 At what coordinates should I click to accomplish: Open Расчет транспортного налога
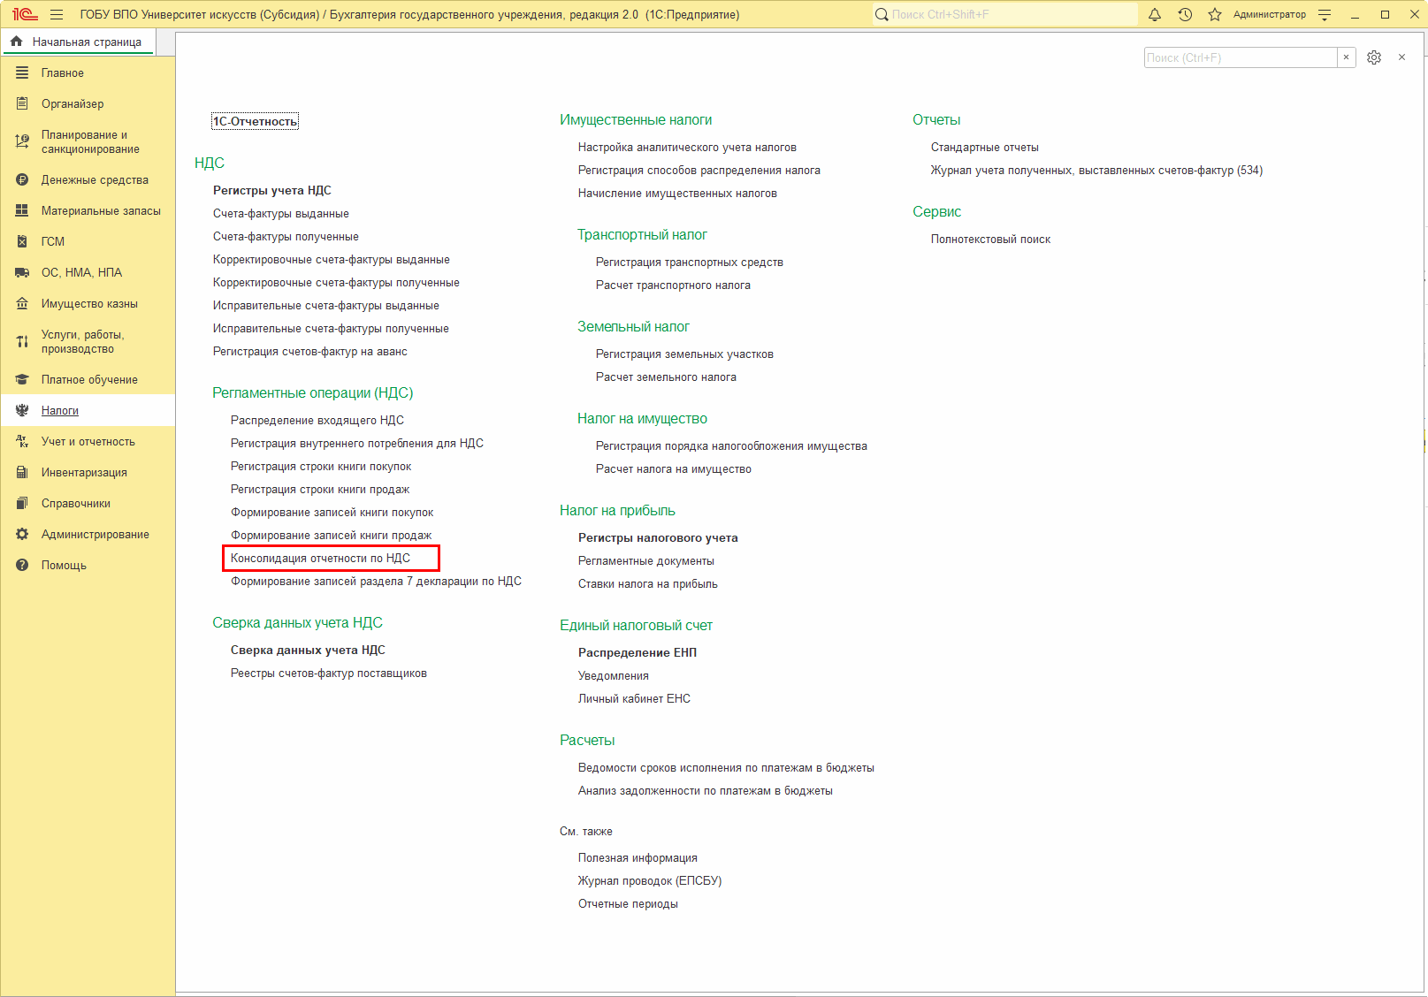[x=672, y=285]
